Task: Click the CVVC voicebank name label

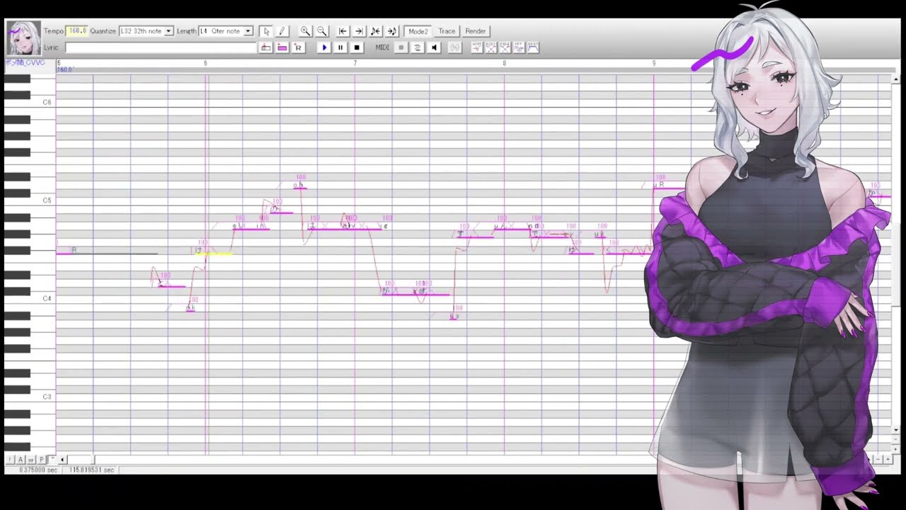Action: [25, 63]
